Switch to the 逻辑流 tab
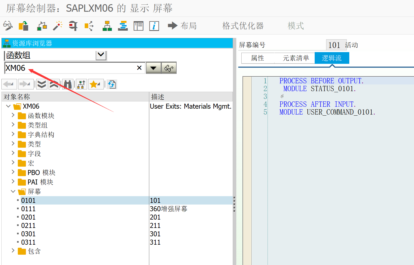Screen dimensions: 414x265 click(x=332, y=58)
